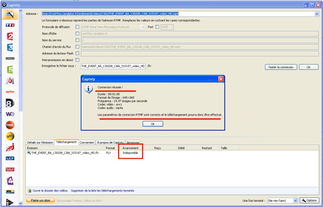This screenshot has width=323, height=207.
Task: Choose the Canal+ channel in sidebar
Action: tap(10, 58)
